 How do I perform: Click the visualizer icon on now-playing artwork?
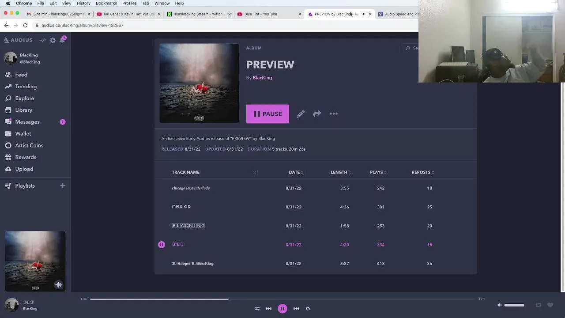58,285
